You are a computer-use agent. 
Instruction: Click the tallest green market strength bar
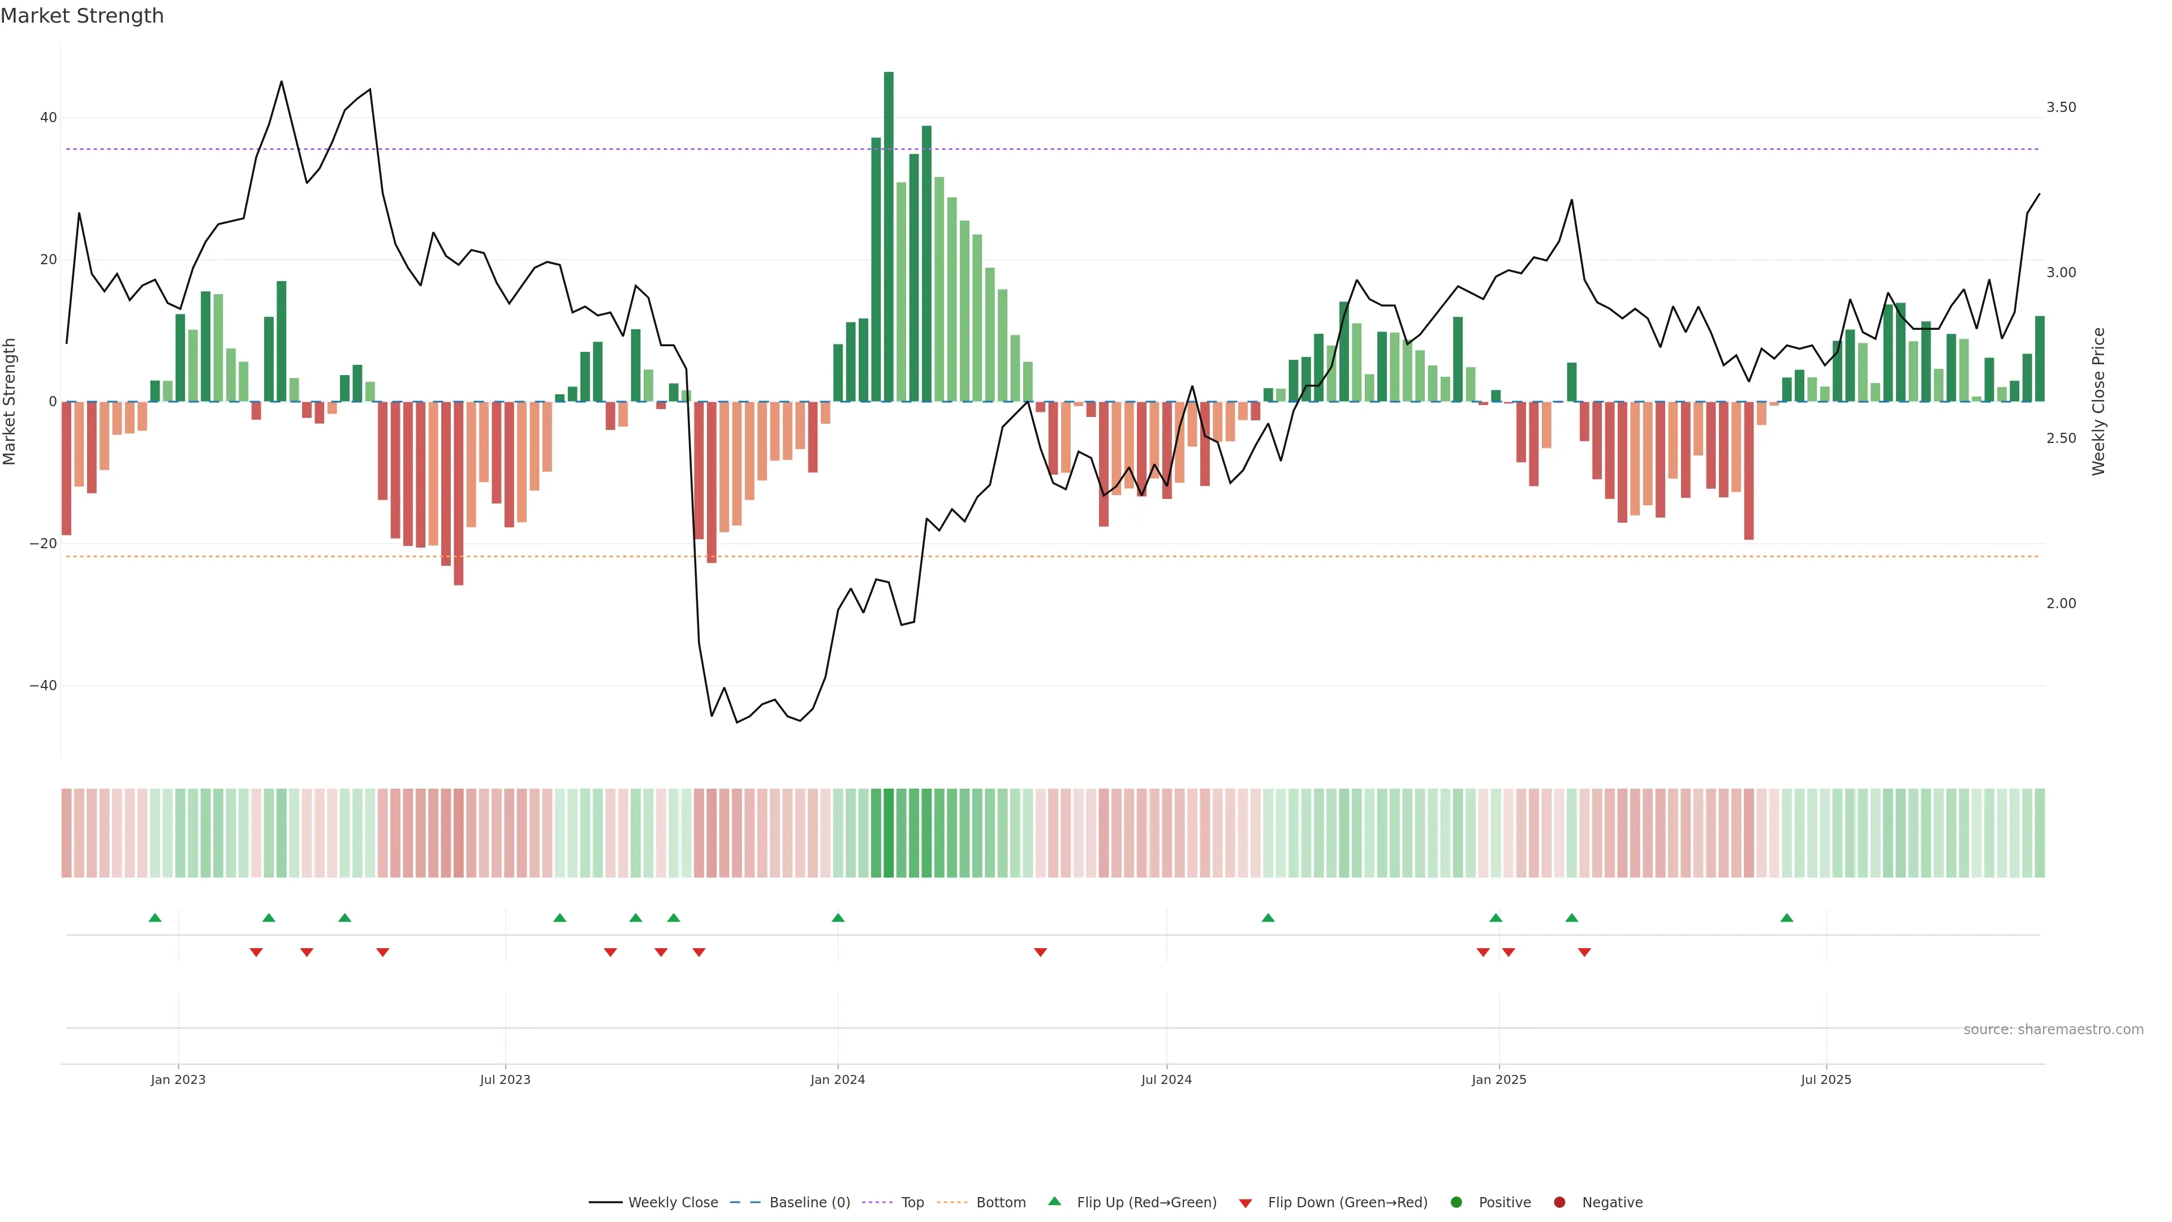[889, 236]
